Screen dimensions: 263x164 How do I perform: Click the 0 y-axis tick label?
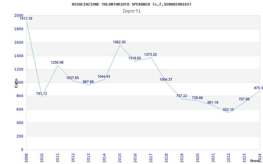point(22,150)
